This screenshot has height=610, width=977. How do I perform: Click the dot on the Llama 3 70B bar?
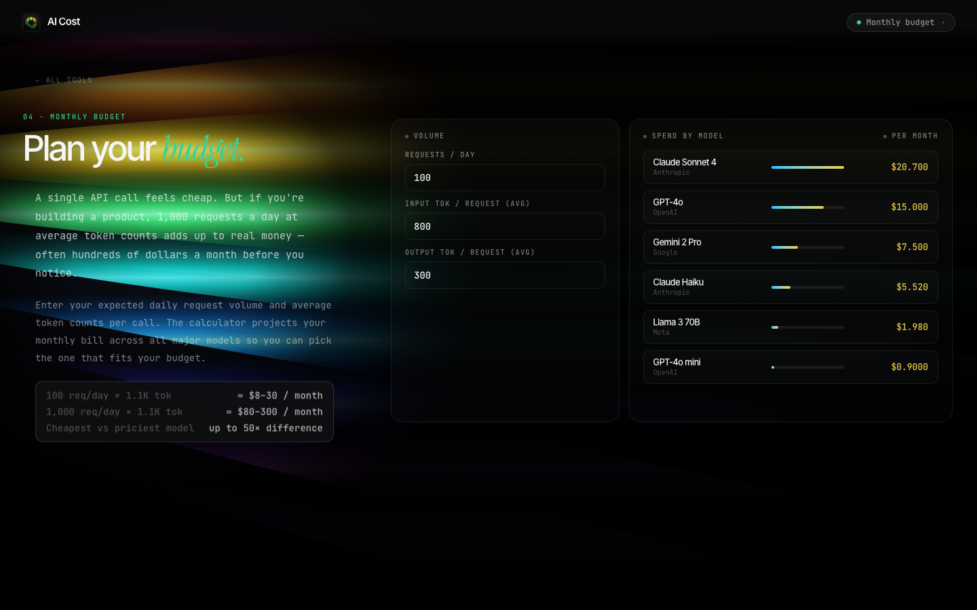775,327
